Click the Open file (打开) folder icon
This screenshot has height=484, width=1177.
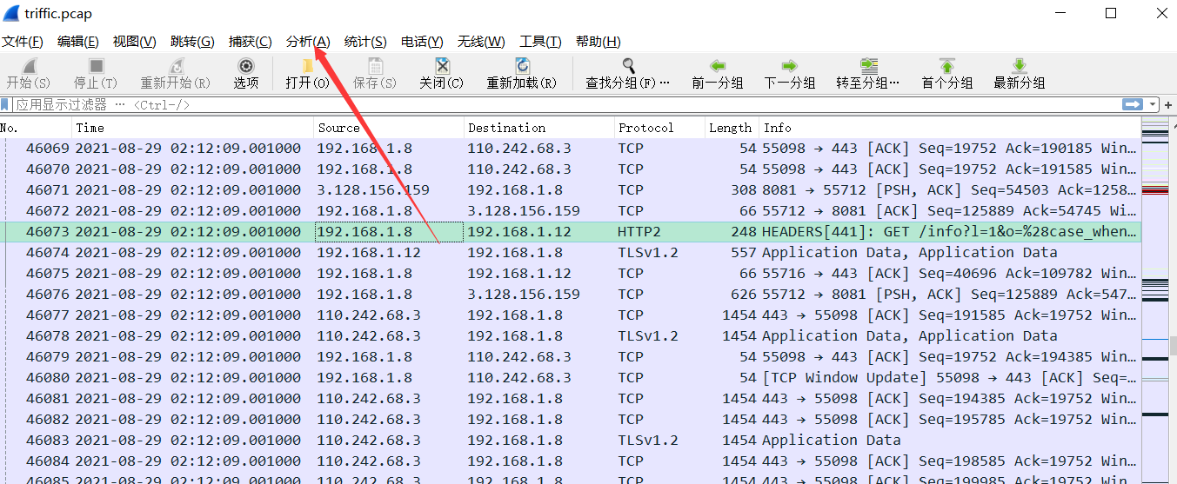(307, 66)
